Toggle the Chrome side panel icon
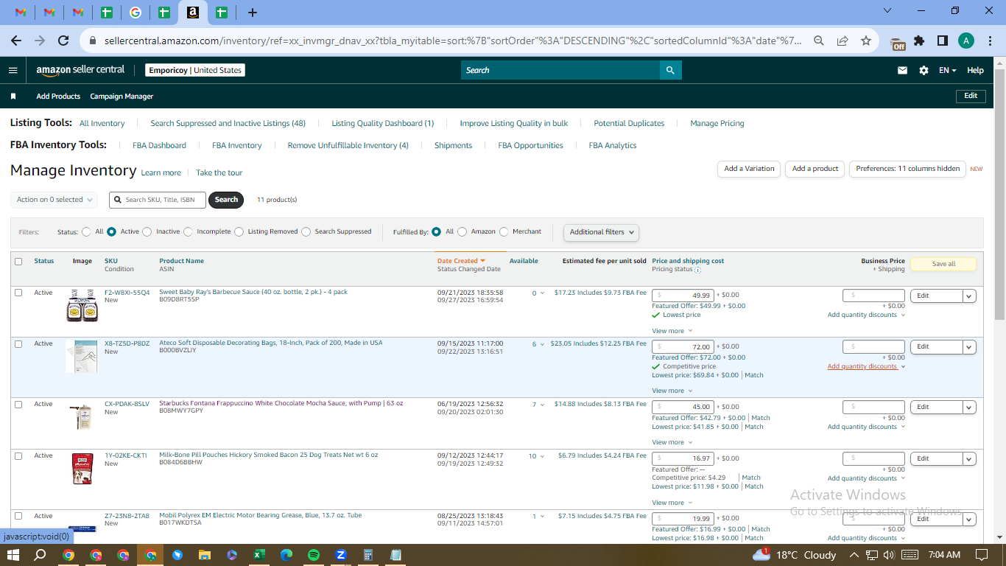The height and width of the screenshot is (566, 1006). tap(942, 41)
